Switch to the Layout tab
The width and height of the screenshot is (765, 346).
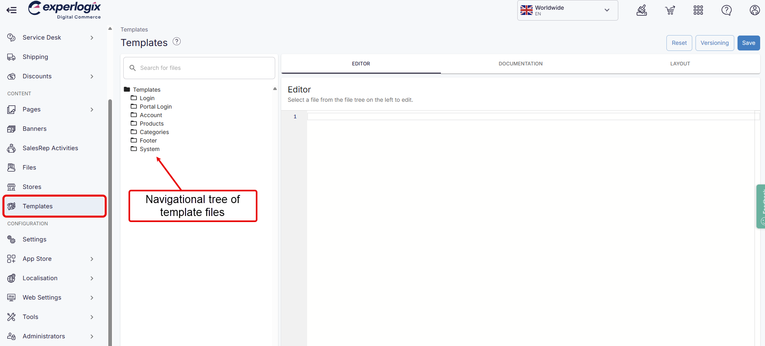point(680,64)
